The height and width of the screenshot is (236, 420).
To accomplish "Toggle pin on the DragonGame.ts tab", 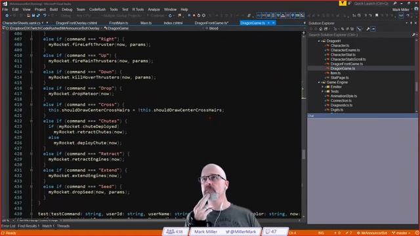I will pos(268,23).
